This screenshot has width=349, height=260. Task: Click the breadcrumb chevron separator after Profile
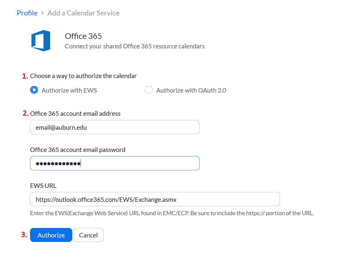tap(42, 13)
